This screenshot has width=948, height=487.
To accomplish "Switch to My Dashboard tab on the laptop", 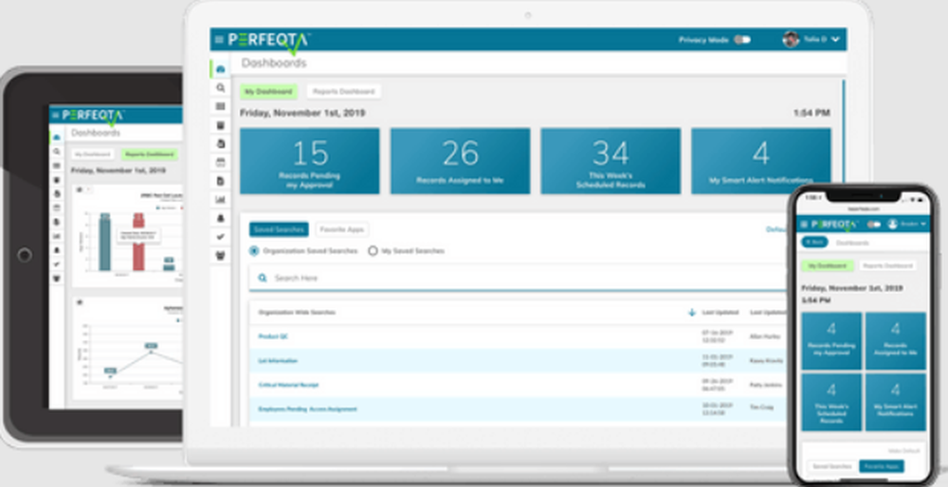I will tap(268, 92).
